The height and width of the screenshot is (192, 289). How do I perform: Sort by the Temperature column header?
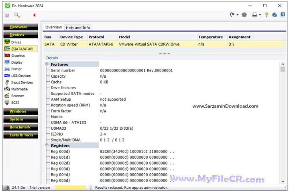[212, 37]
